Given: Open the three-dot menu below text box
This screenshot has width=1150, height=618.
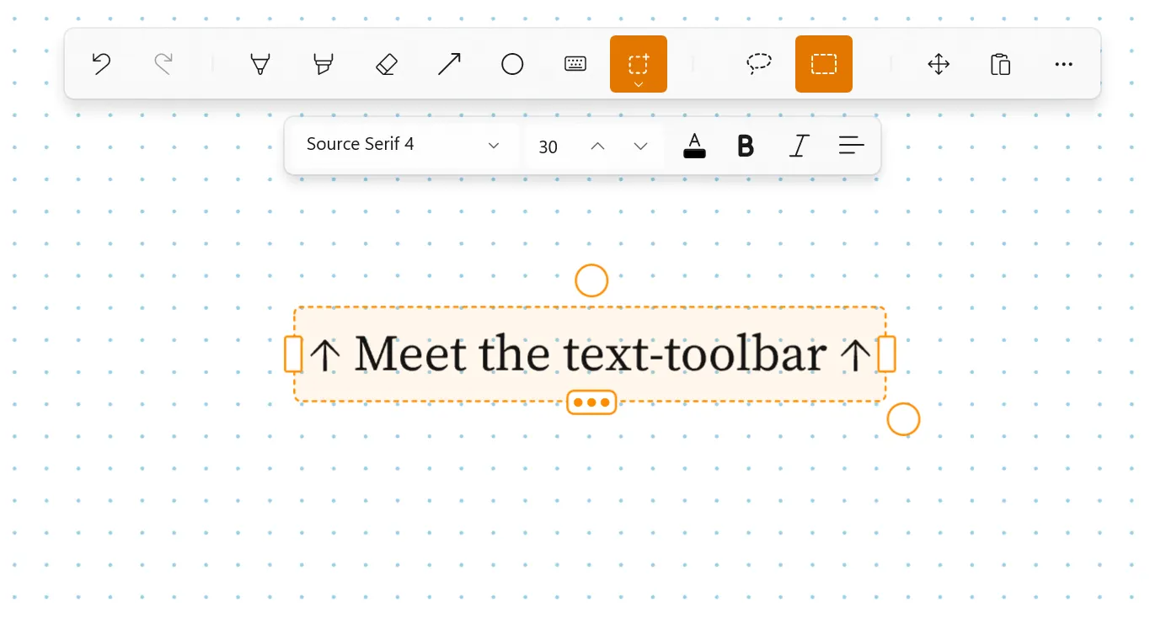Looking at the screenshot, I should tap(591, 402).
